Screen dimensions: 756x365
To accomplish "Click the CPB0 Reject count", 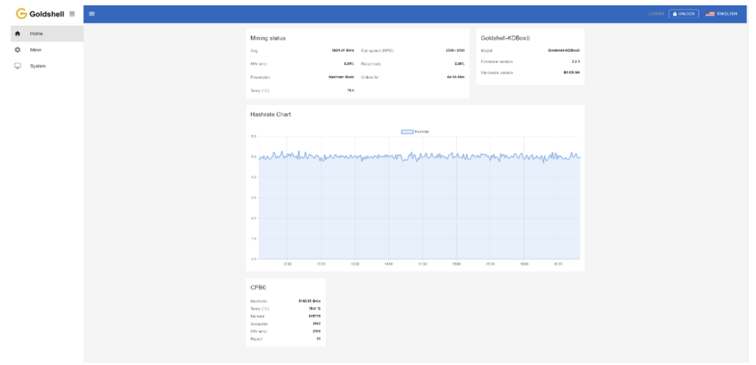I will click(x=318, y=339).
